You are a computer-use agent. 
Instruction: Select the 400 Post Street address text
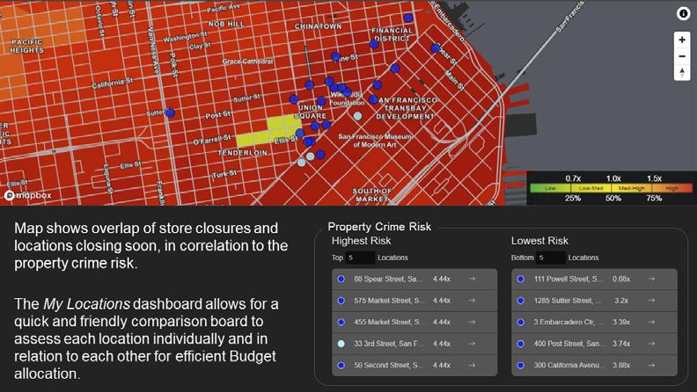point(569,344)
